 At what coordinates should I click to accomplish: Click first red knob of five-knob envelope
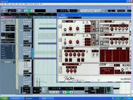pos(66,55)
